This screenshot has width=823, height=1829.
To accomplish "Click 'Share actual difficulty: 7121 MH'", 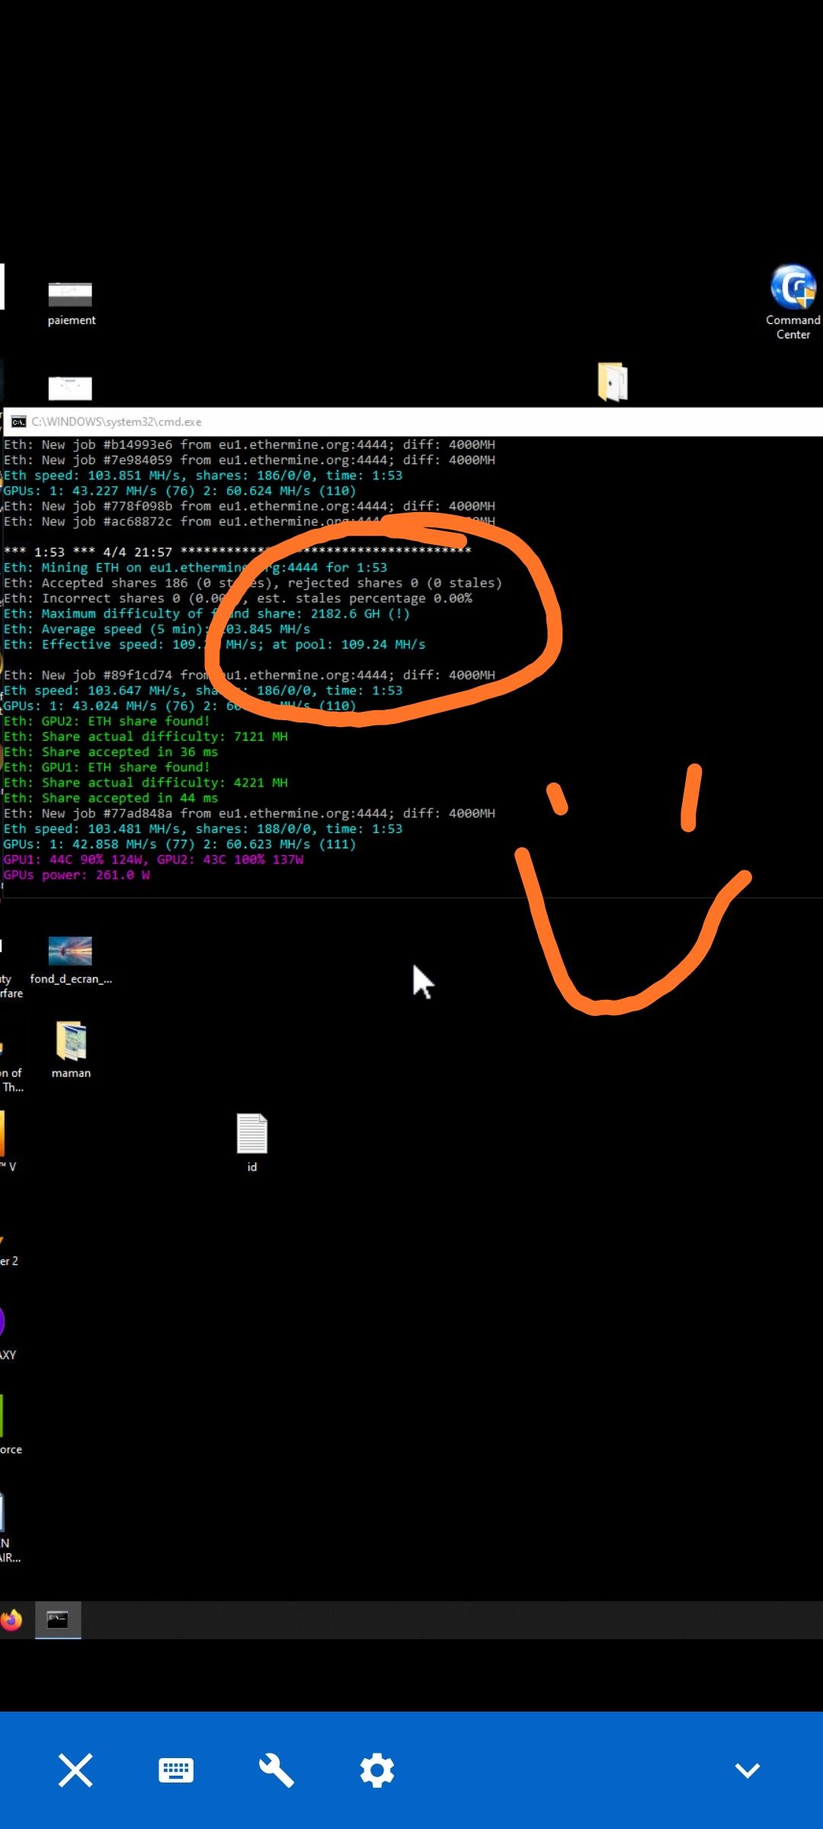I will (146, 736).
